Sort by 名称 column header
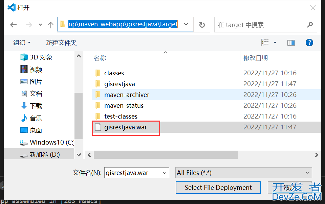The image size is (325, 204). point(100,58)
